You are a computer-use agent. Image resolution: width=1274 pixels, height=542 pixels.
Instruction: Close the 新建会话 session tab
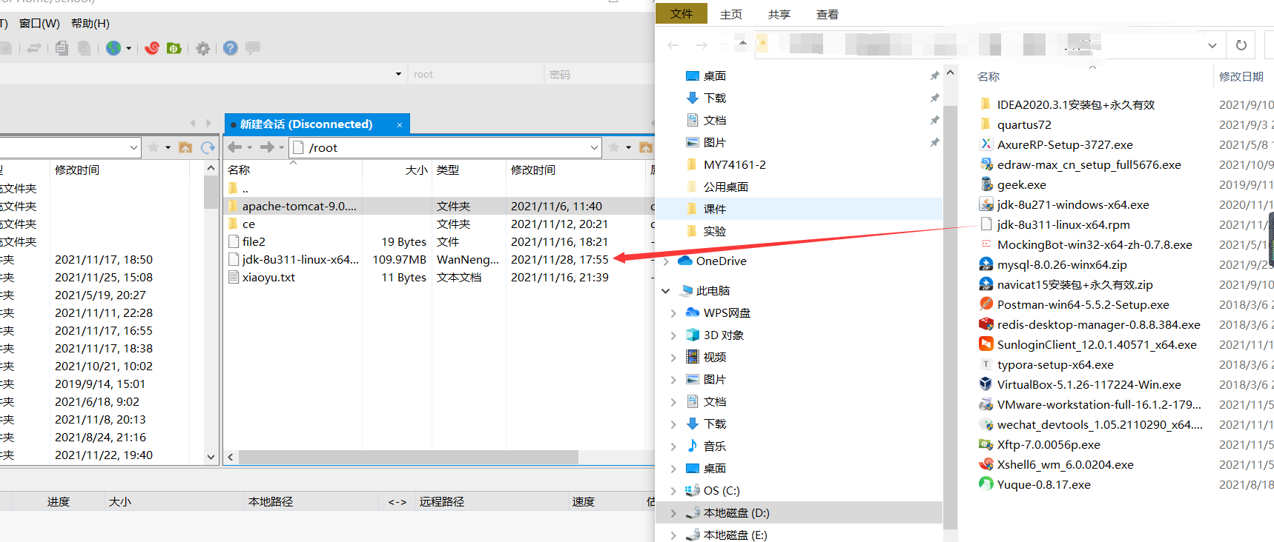[400, 124]
